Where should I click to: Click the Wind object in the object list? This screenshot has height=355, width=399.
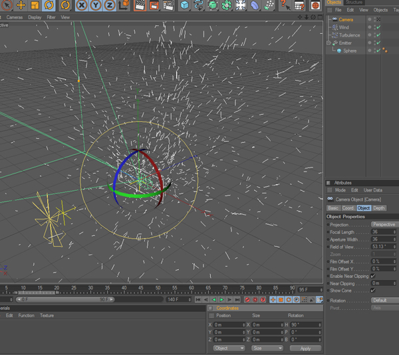[x=343, y=27]
